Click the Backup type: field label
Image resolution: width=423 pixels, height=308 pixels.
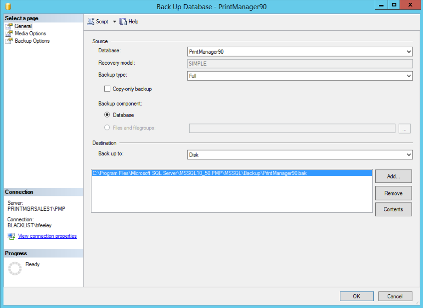[113, 75]
